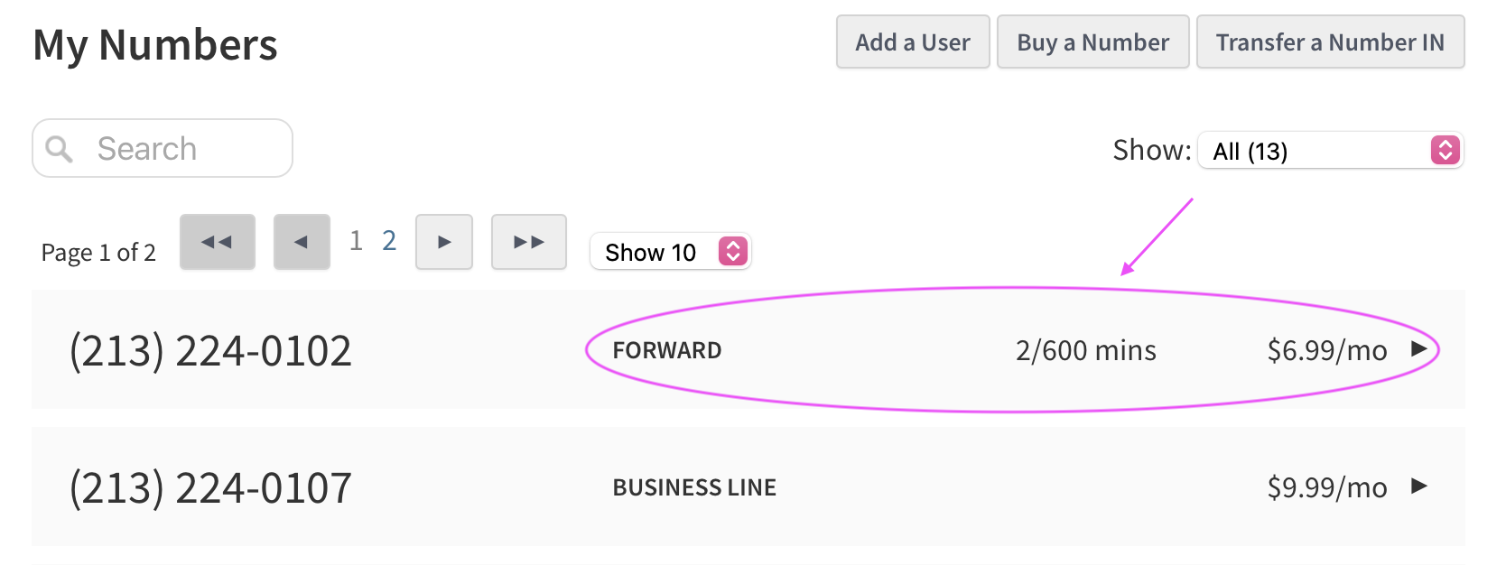Jump to the last page of numbers
This screenshot has height=565, width=1506.
[529, 242]
